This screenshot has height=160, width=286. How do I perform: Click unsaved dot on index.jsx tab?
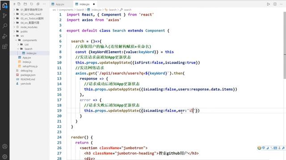94,4
